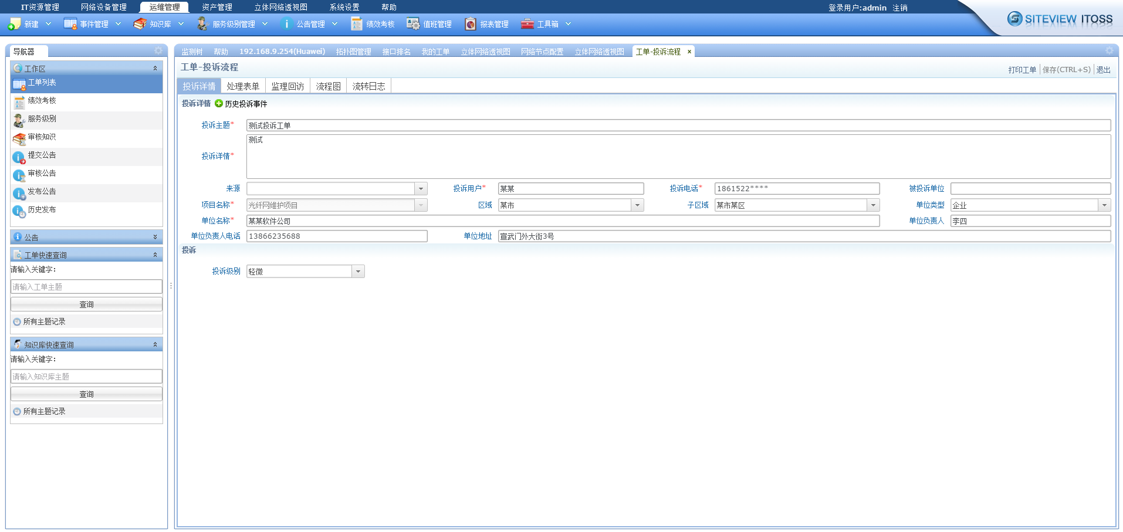Click the 报表管理 report icon
The height and width of the screenshot is (532, 1123).
tap(470, 23)
